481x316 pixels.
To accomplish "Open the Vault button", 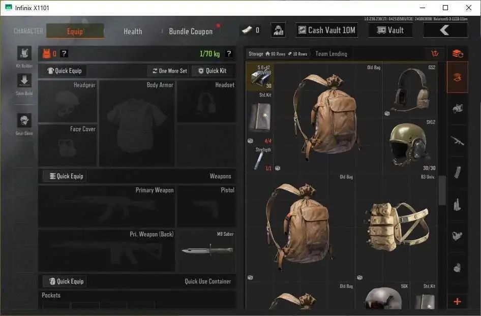I will point(390,30).
